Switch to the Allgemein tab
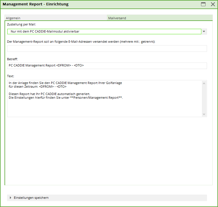Screen dimensions: 218x207 click(x=56, y=18)
